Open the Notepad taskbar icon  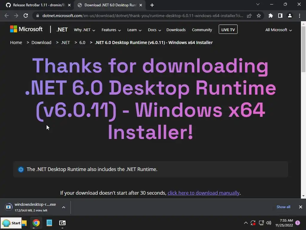(x=49, y=223)
